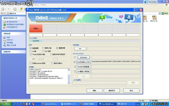169x106 pixels.
Task: Click the empty Bootloader path field
Action: tap(116, 57)
